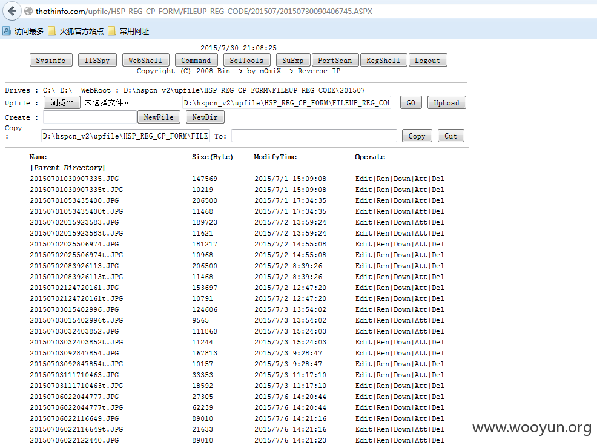Click Ren for 20150703015402996.JPG
The height and width of the screenshot is (445, 597).
[x=383, y=309]
